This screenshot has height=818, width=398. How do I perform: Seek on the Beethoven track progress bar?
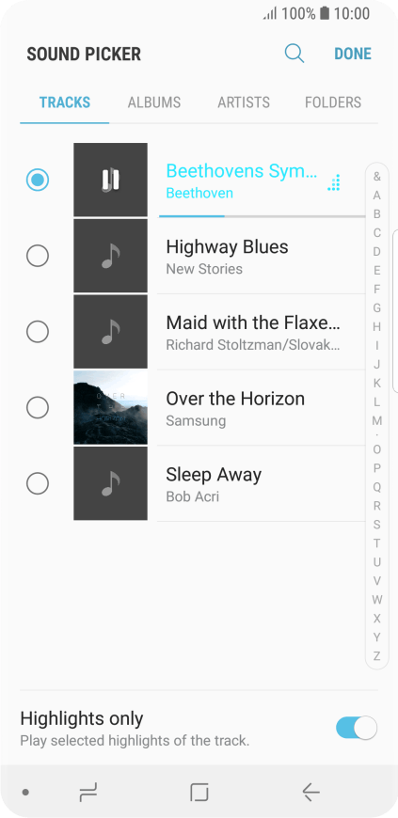click(x=263, y=216)
